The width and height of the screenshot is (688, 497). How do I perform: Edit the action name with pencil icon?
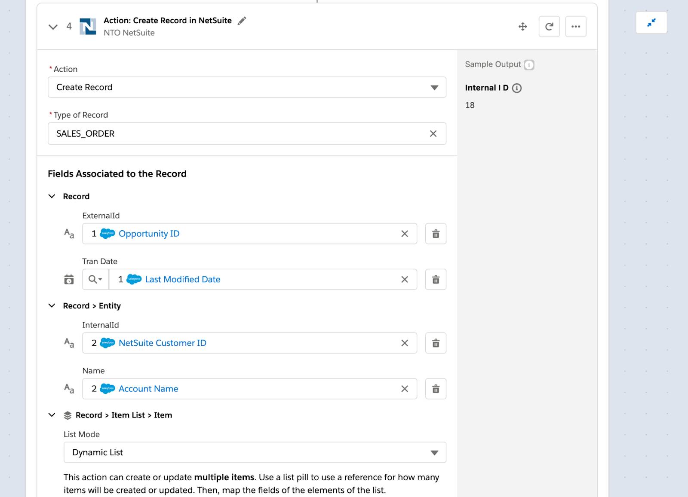242,21
